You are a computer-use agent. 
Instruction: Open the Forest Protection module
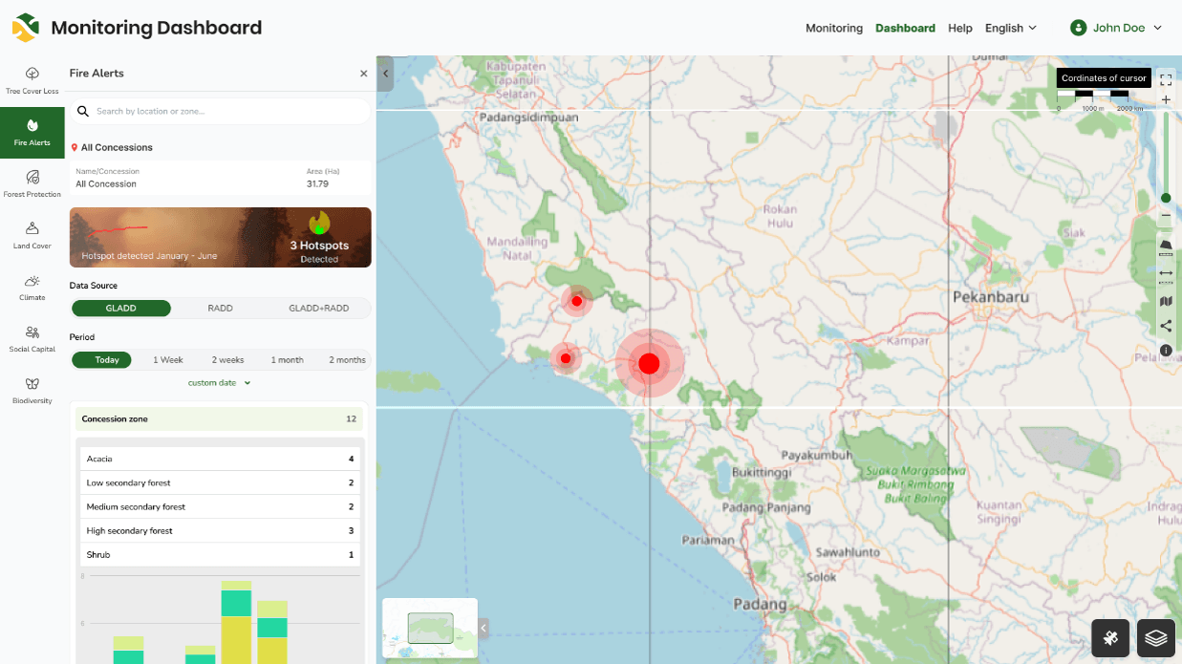click(32, 183)
